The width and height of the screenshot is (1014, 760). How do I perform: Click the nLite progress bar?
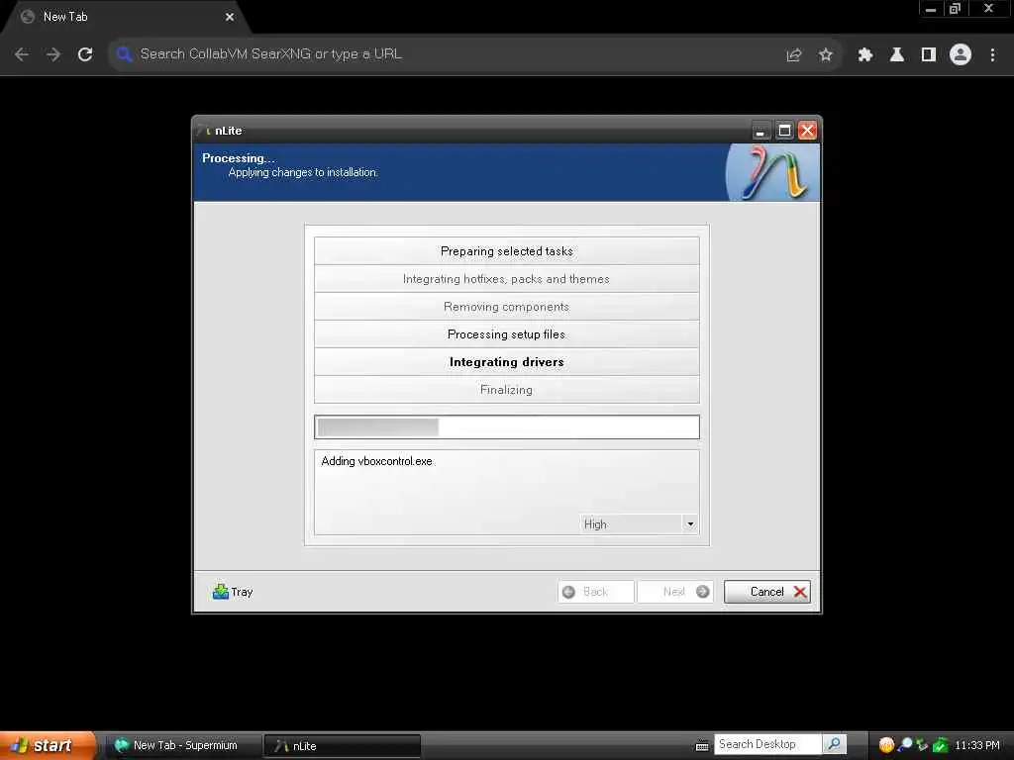[506, 427]
